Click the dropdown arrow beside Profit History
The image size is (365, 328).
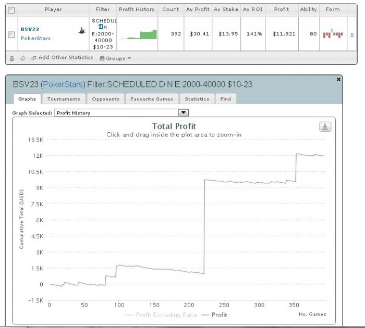184,113
